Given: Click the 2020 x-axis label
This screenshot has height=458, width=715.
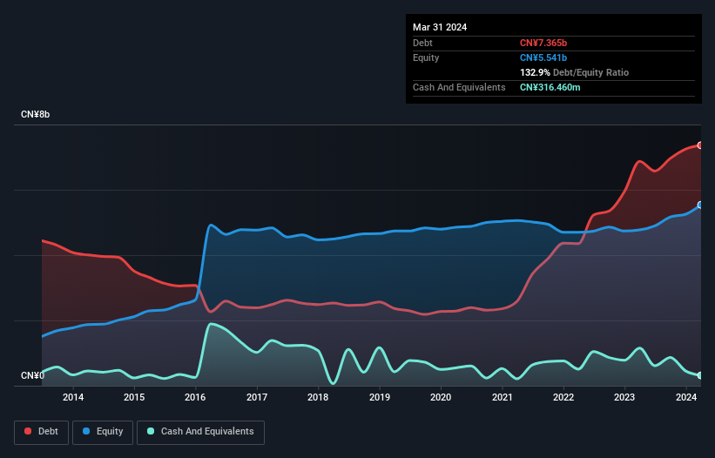Looking at the screenshot, I should click(441, 397).
